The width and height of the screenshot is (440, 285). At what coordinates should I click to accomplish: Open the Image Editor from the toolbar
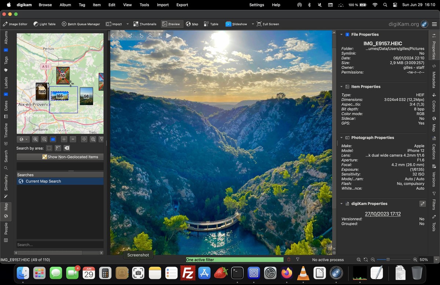(x=15, y=24)
